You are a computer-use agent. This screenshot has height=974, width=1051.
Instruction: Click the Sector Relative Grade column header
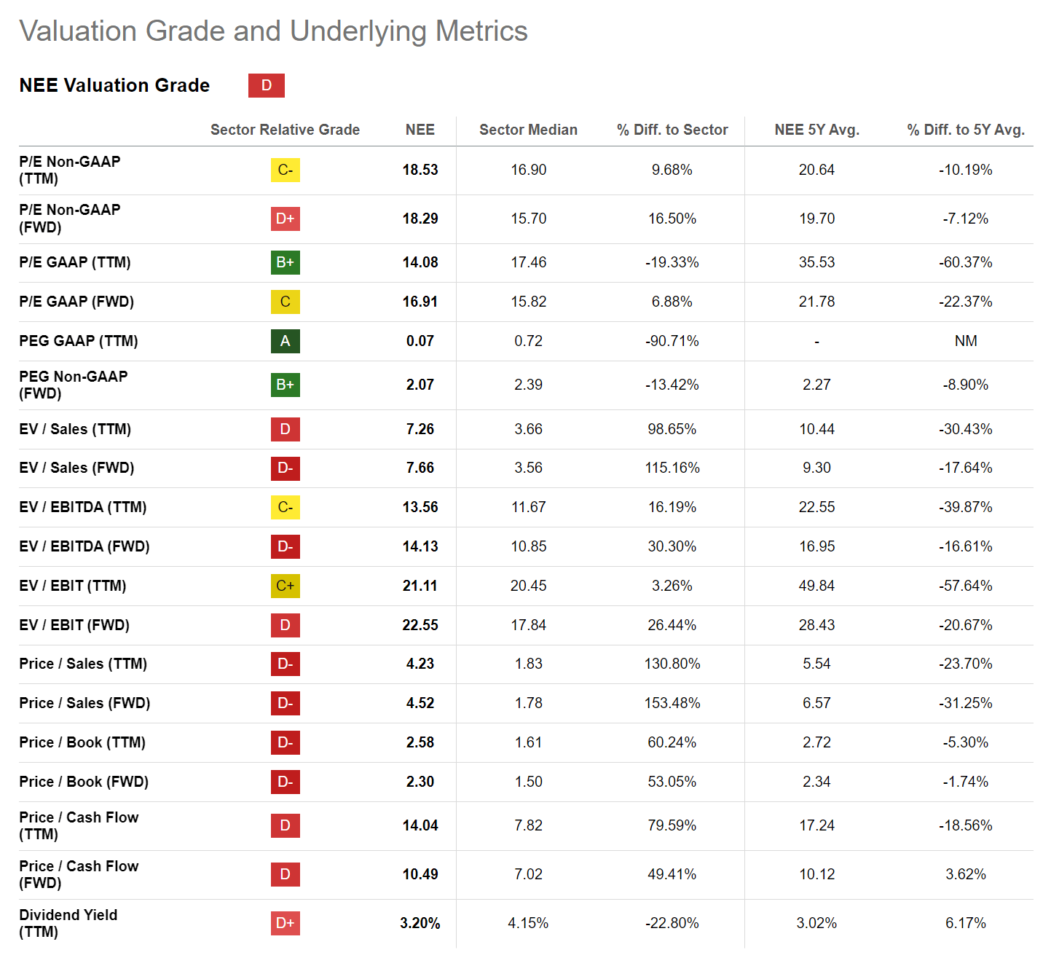pos(285,130)
